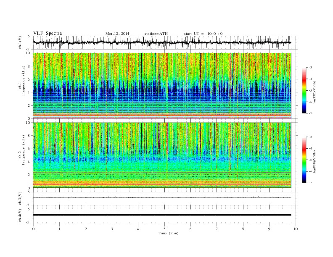Click the '-7' value on ch.2 colorbar

(310, 183)
